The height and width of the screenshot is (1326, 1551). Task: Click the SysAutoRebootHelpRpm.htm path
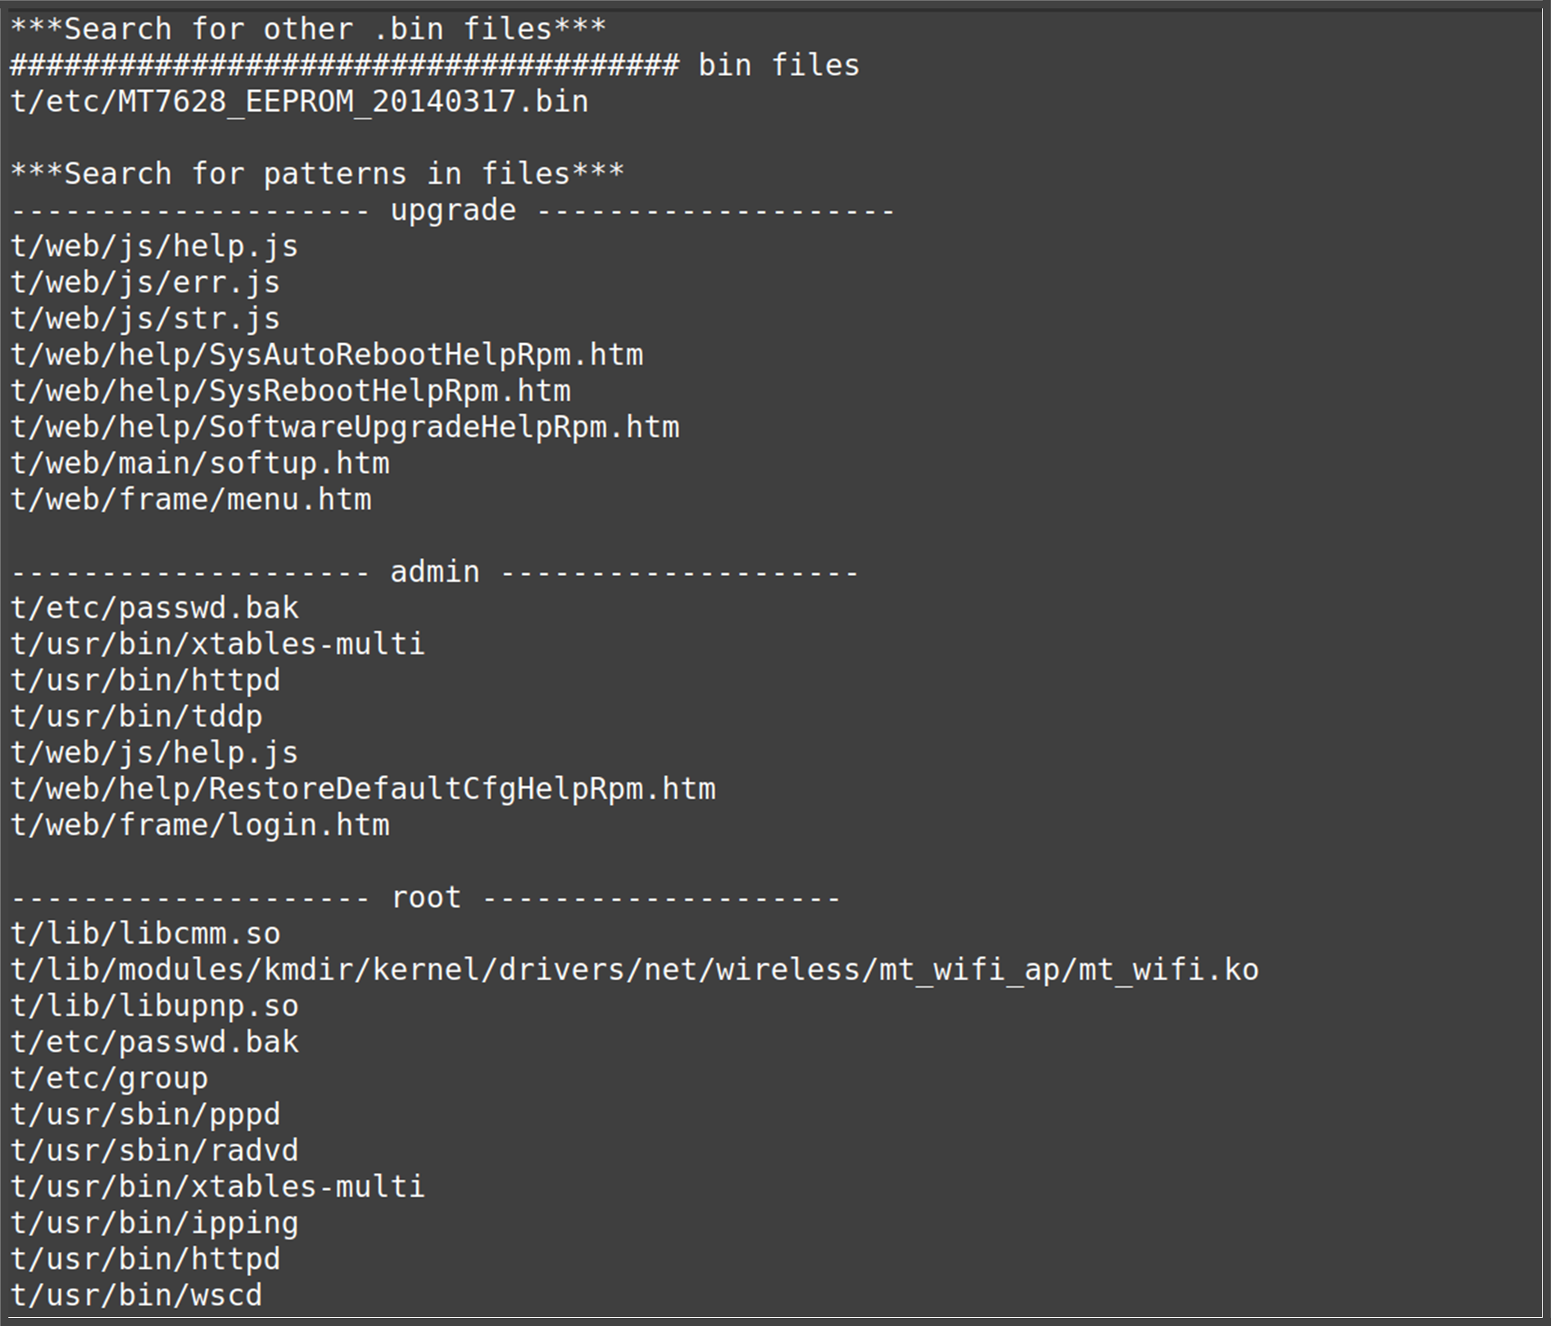click(327, 355)
